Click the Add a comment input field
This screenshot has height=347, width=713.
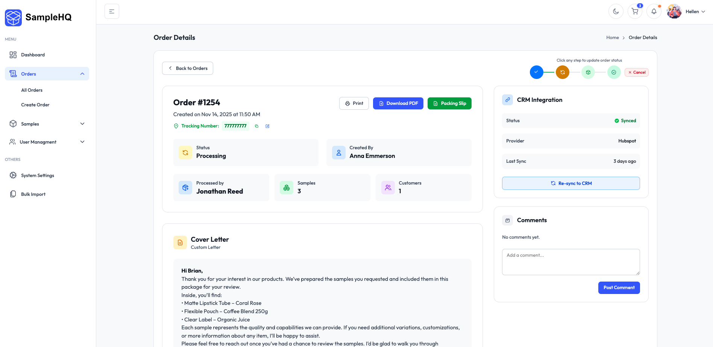click(x=571, y=262)
